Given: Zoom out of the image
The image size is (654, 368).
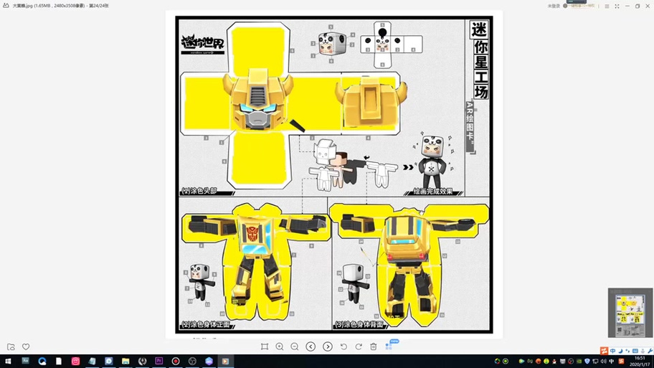Looking at the screenshot, I should point(295,346).
